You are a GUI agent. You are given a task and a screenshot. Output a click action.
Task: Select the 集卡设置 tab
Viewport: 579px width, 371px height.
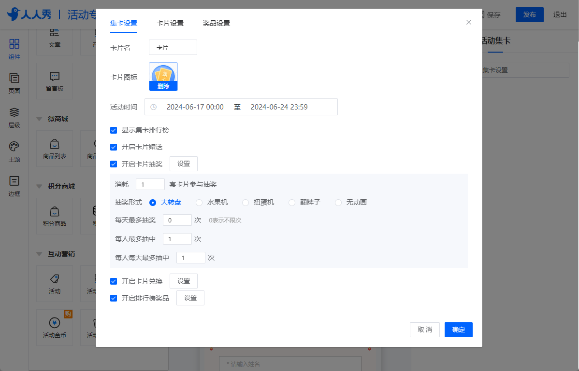(x=124, y=23)
